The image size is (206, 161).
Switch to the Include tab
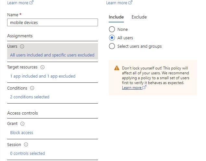[x=116, y=17]
